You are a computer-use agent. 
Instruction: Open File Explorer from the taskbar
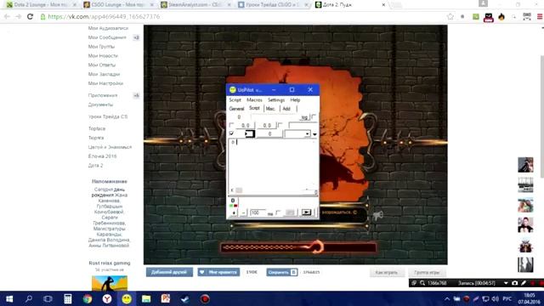(146, 298)
